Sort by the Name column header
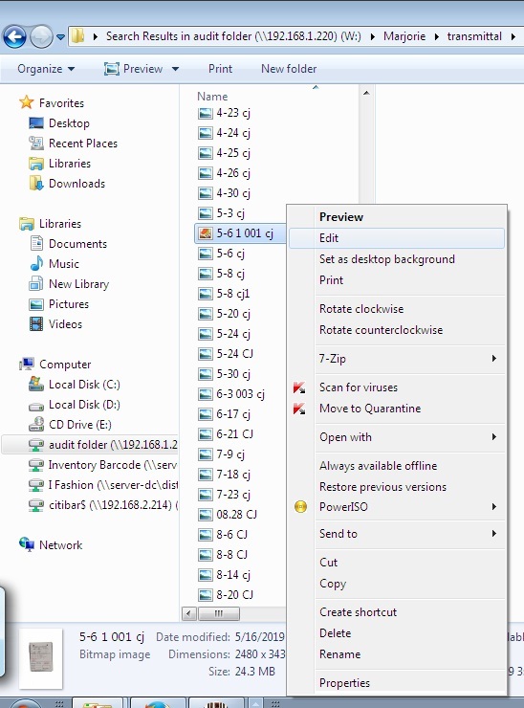Viewport: 524px width, 708px height. (x=212, y=97)
